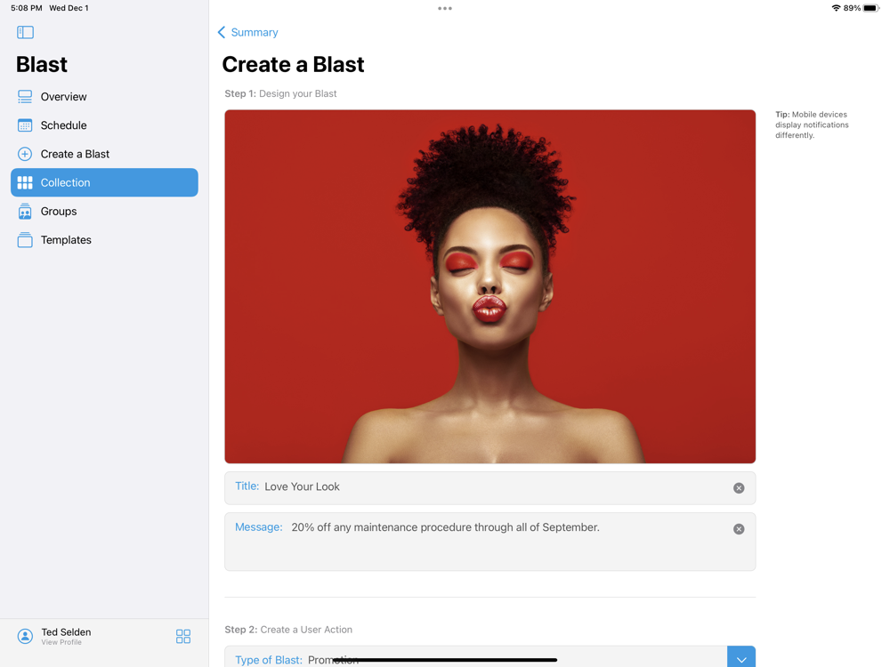This screenshot has height=667, width=890.
Task: Open the grid view icon beside profile
Action: pos(183,637)
